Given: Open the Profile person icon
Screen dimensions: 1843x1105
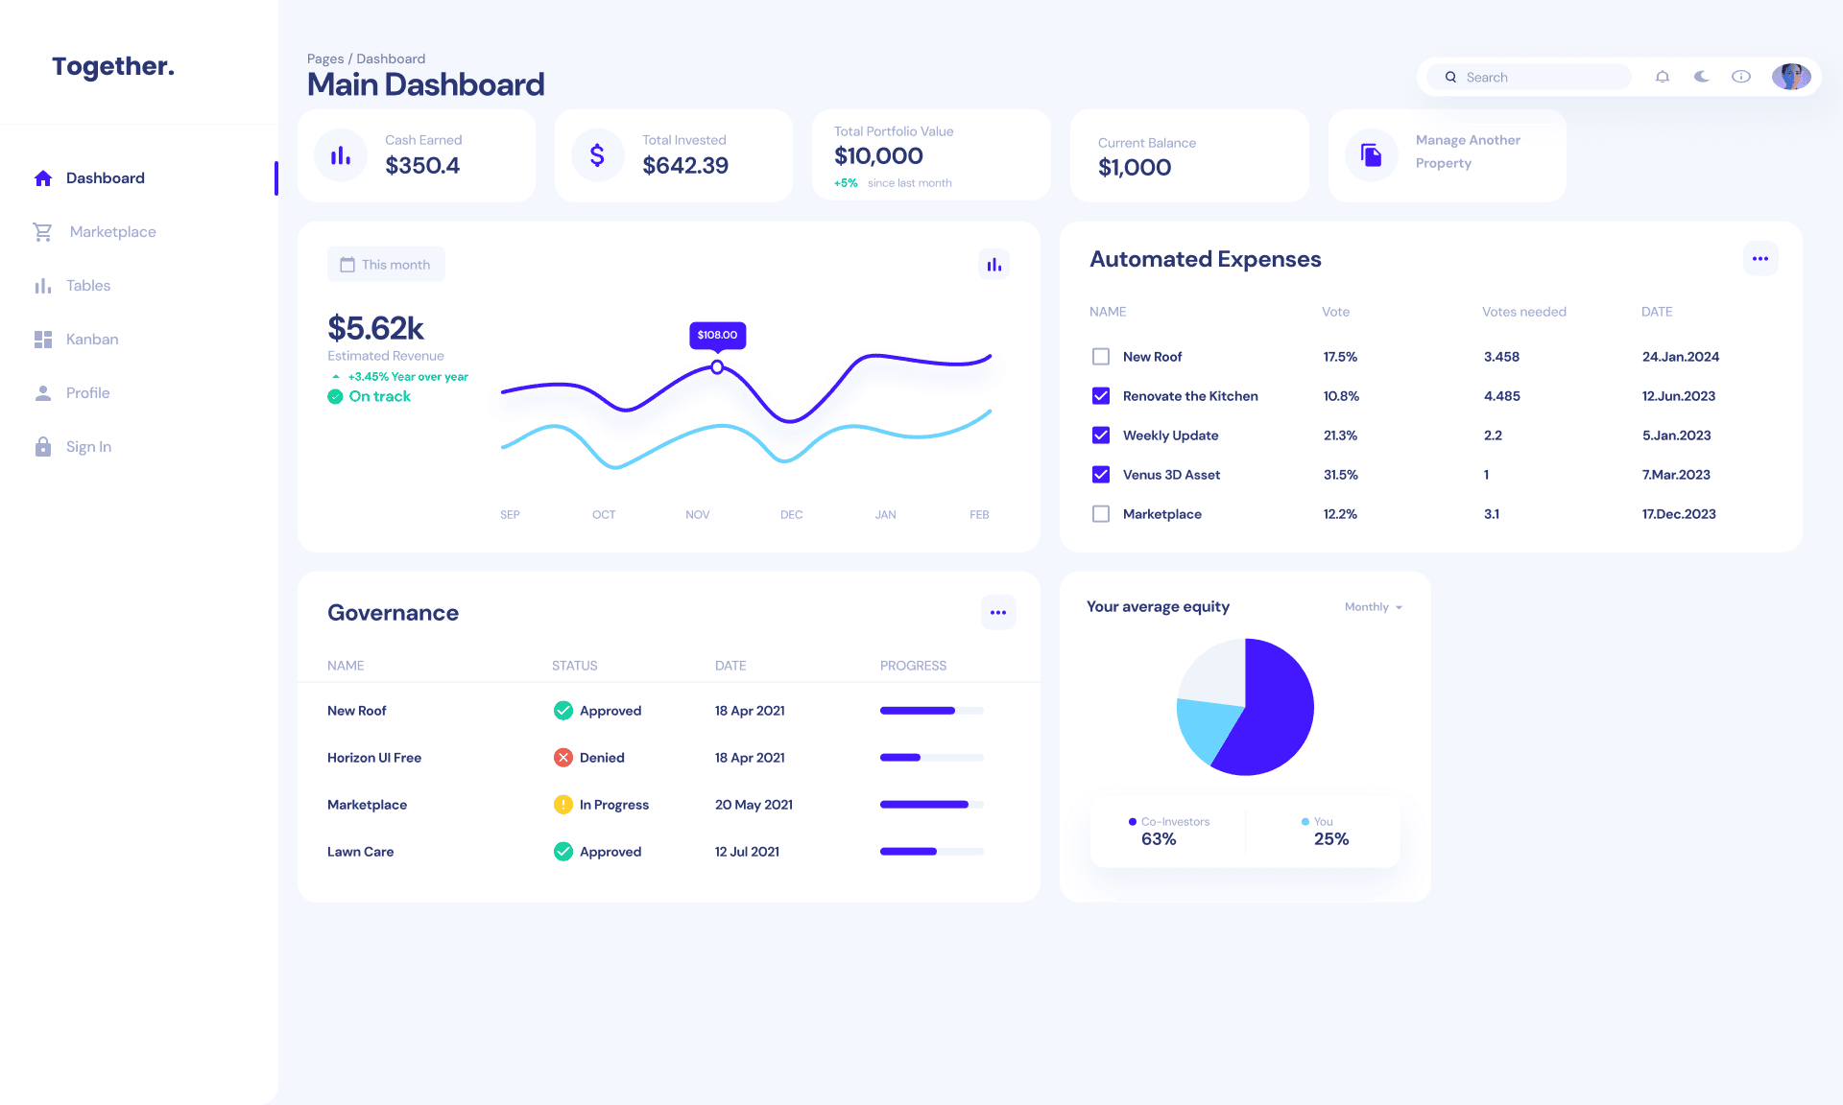Looking at the screenshot, I should tap(42, 392).
